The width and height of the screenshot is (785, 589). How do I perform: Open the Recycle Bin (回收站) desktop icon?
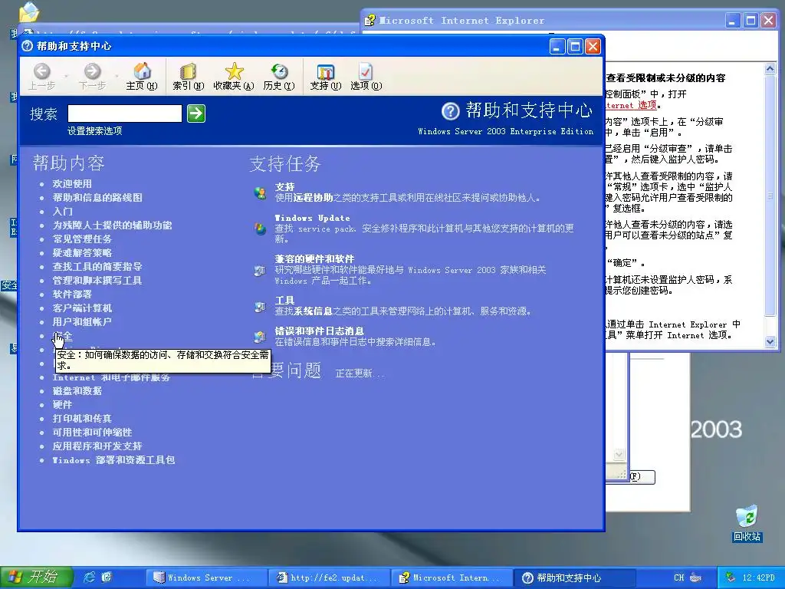point(747,516)
